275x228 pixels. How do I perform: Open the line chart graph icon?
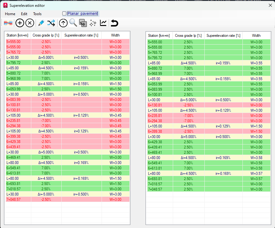point(103,23)
